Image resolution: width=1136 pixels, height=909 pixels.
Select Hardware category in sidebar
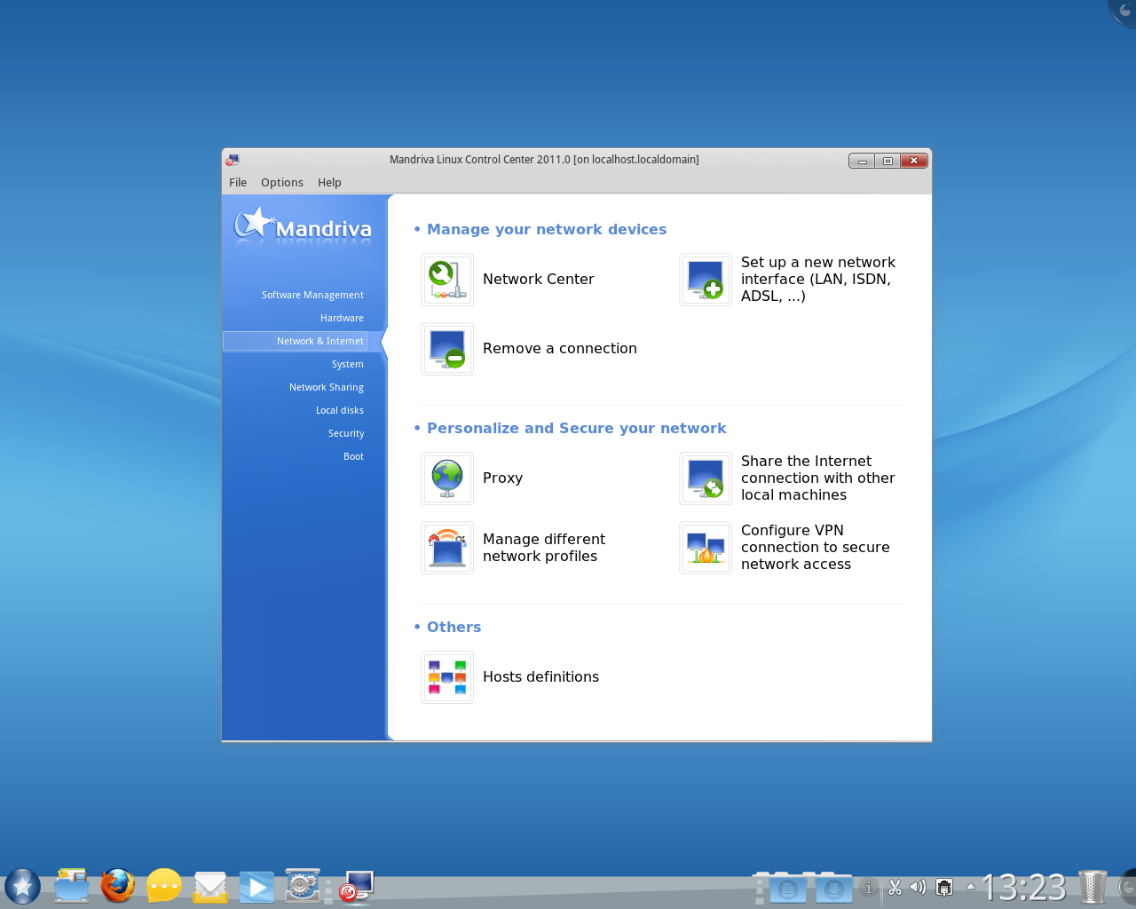[x=342, y=318]
